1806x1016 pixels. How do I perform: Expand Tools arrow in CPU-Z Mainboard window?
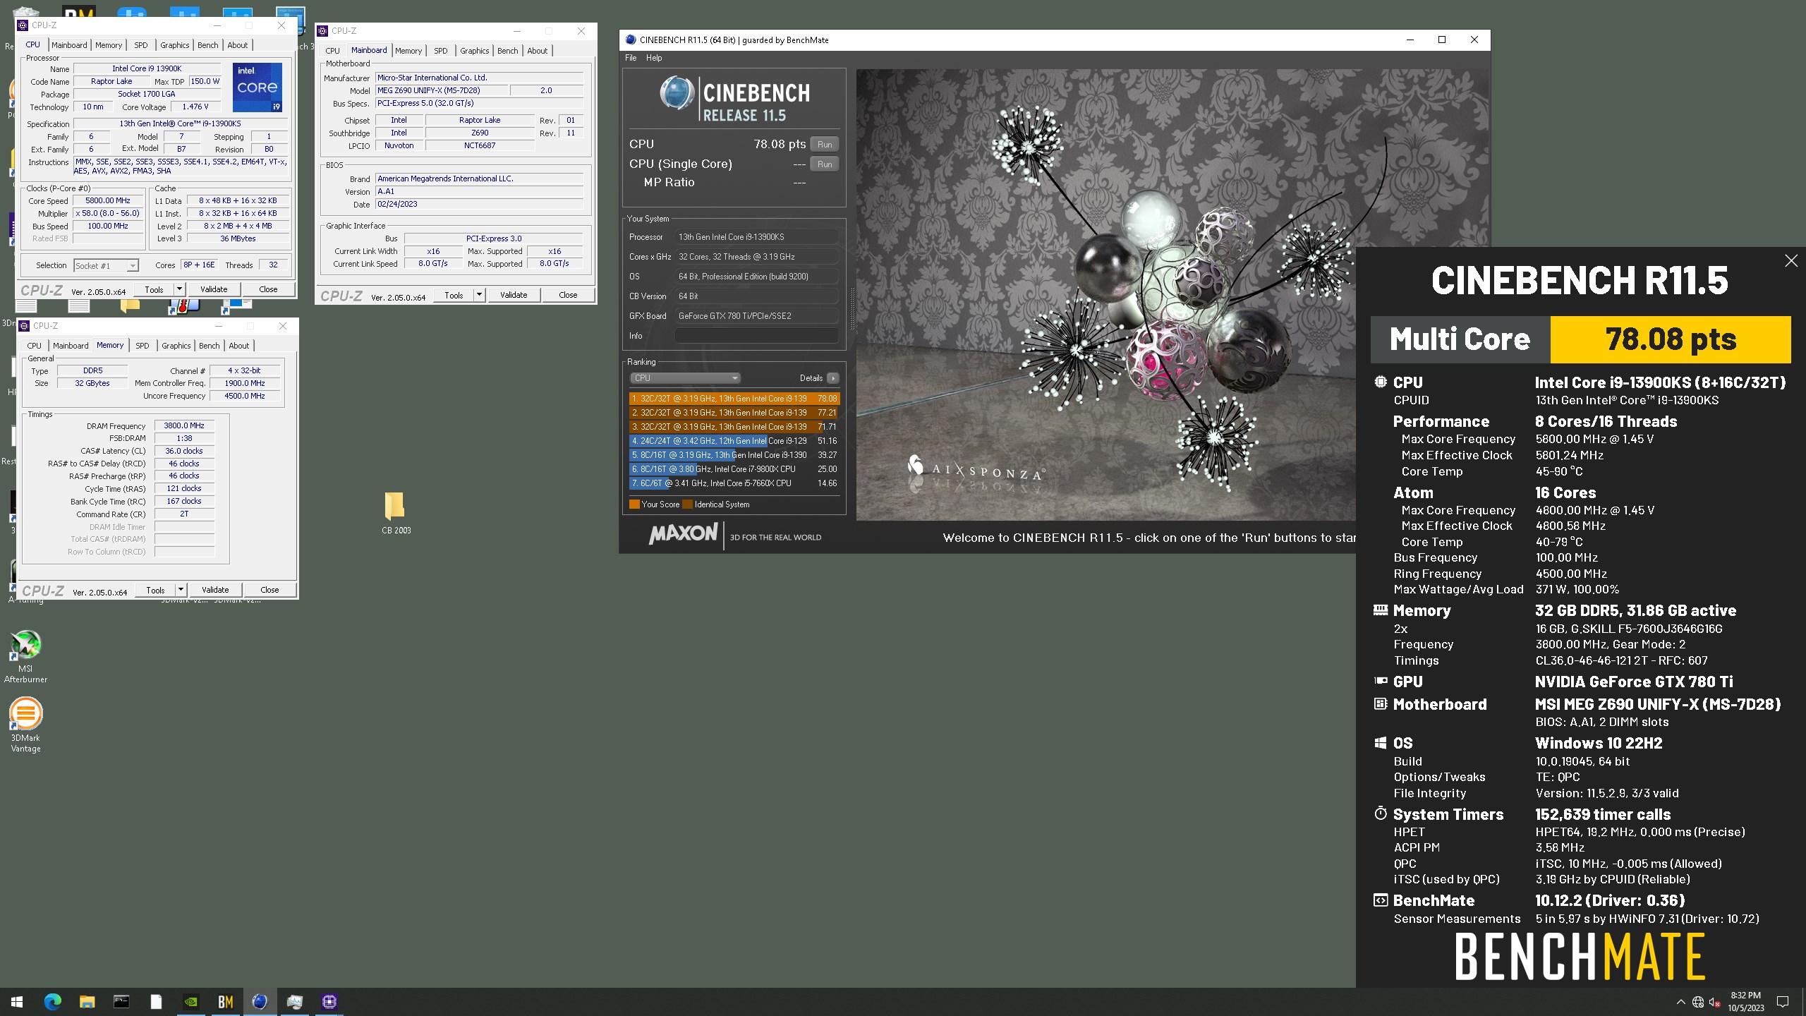(480, 295)
